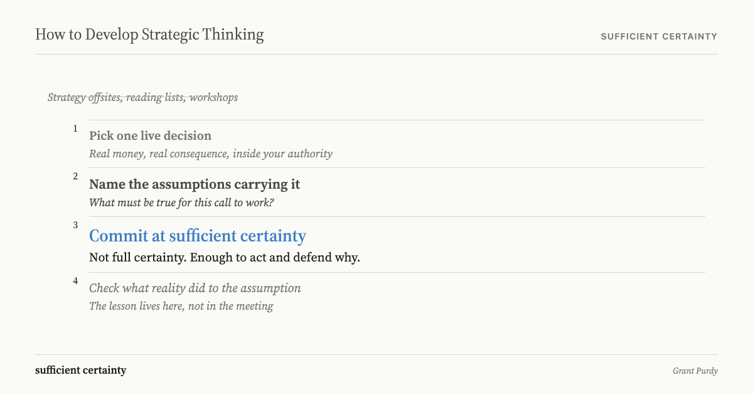
Task: Click Real money, real consequence subtitle
Action: [x=211, y=154]
